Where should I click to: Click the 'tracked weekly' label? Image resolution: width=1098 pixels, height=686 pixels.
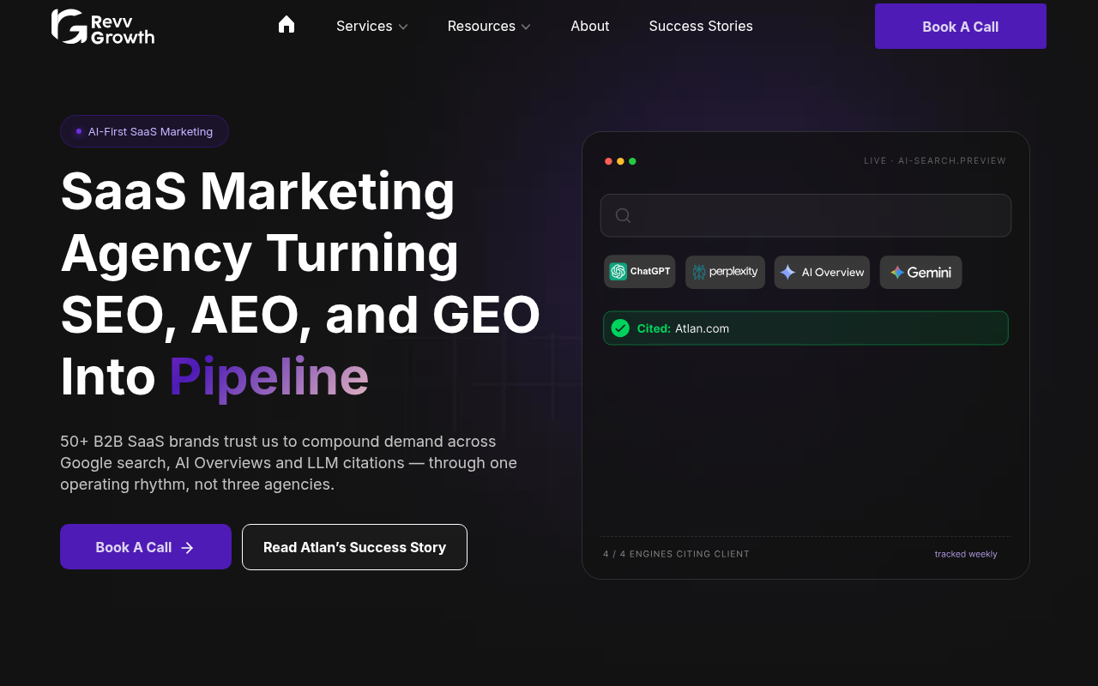966,554
